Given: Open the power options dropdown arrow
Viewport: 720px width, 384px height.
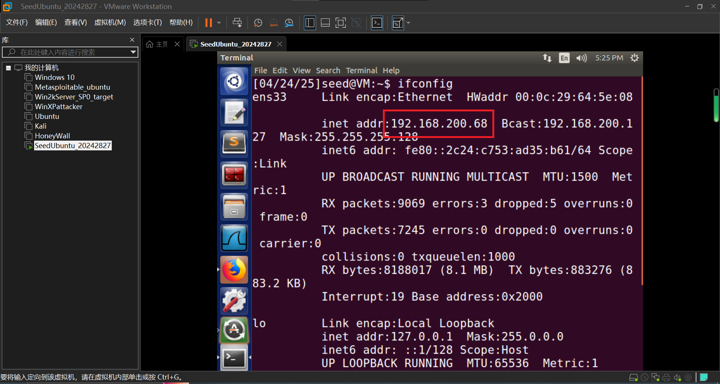Looking at the screenshot, I should click(219, 23).
